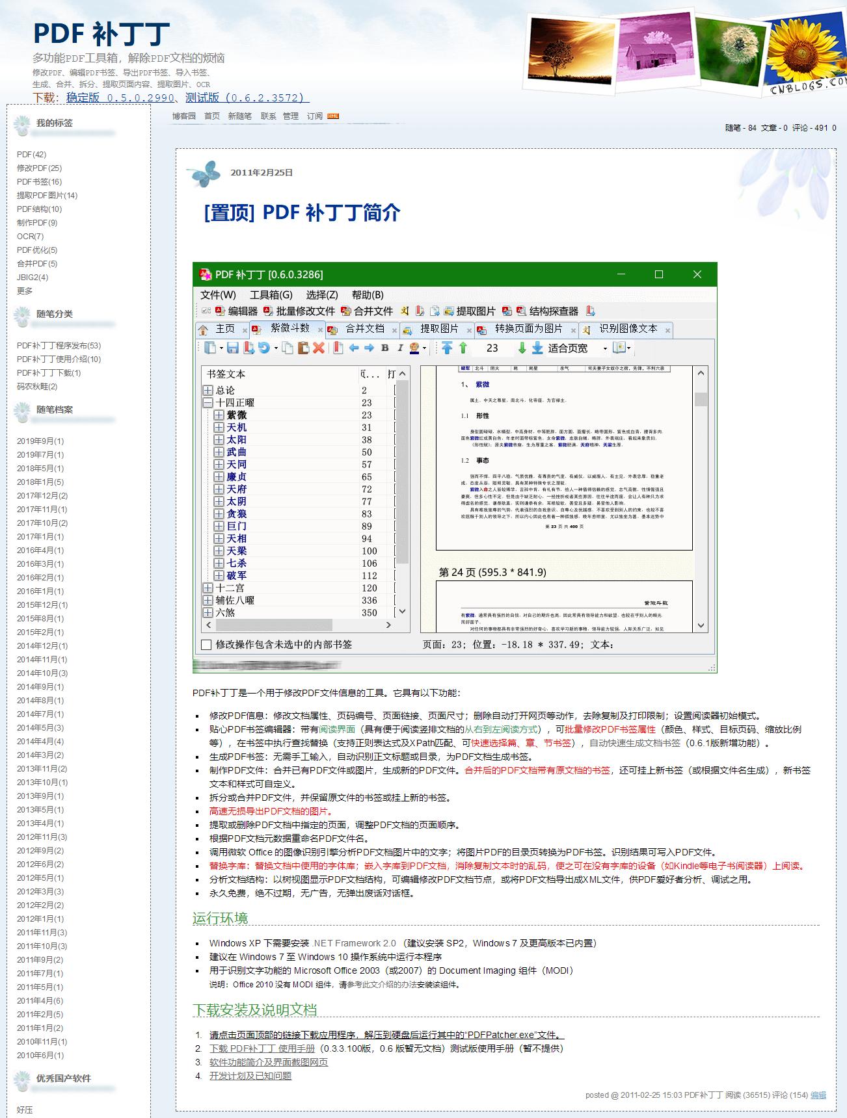Click the save-as icon with red arrow

[249, 348]
